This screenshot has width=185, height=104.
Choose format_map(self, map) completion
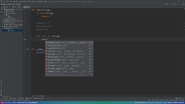tap(69, 68)
